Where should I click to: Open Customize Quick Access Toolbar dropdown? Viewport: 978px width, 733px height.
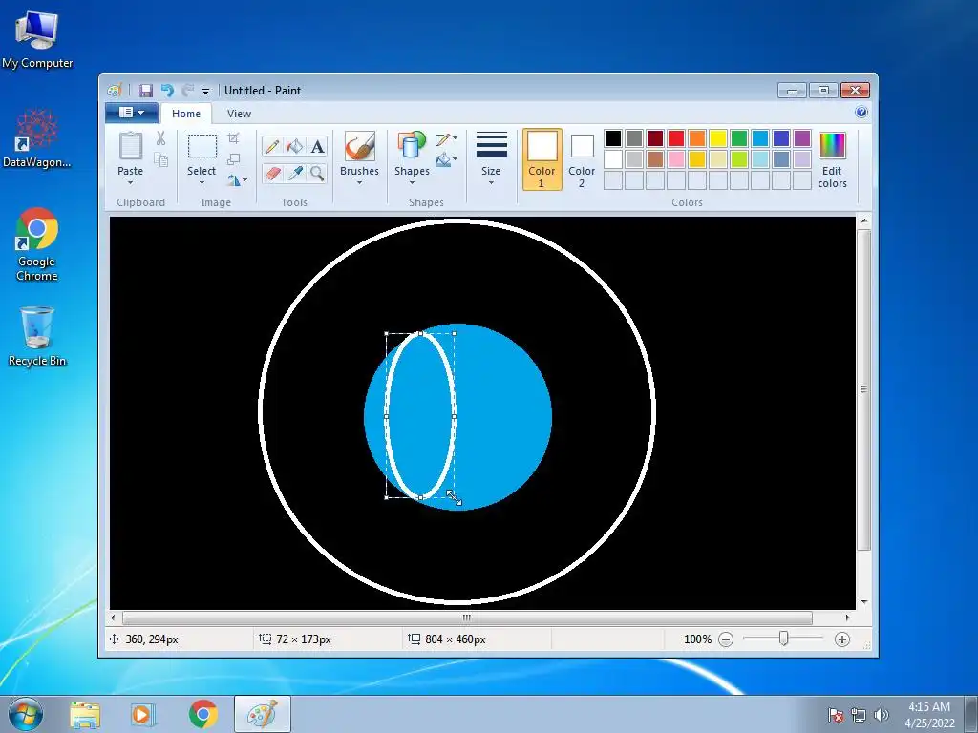(x=206, y=91)
